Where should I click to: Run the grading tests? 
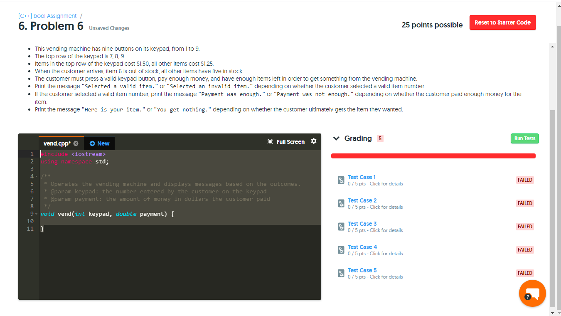(x=524, y=138)
